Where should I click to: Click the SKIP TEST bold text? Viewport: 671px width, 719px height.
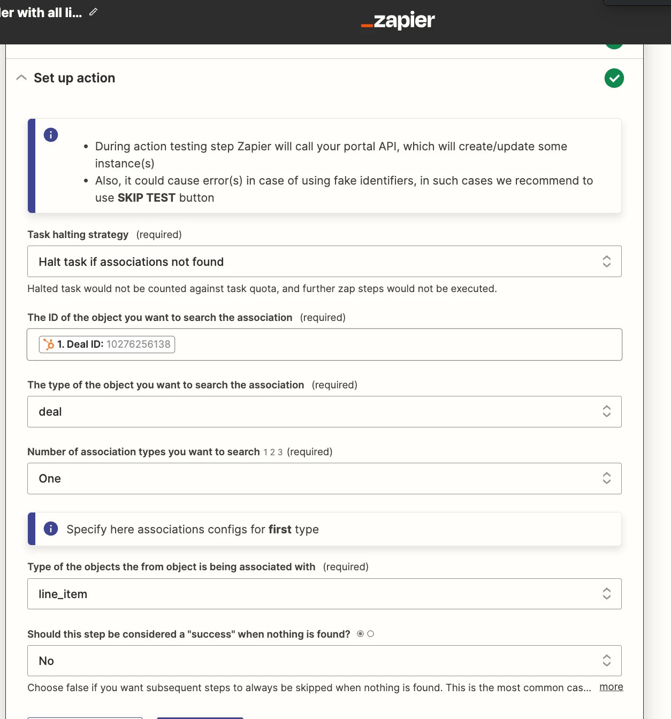click(x=147, y=198)
